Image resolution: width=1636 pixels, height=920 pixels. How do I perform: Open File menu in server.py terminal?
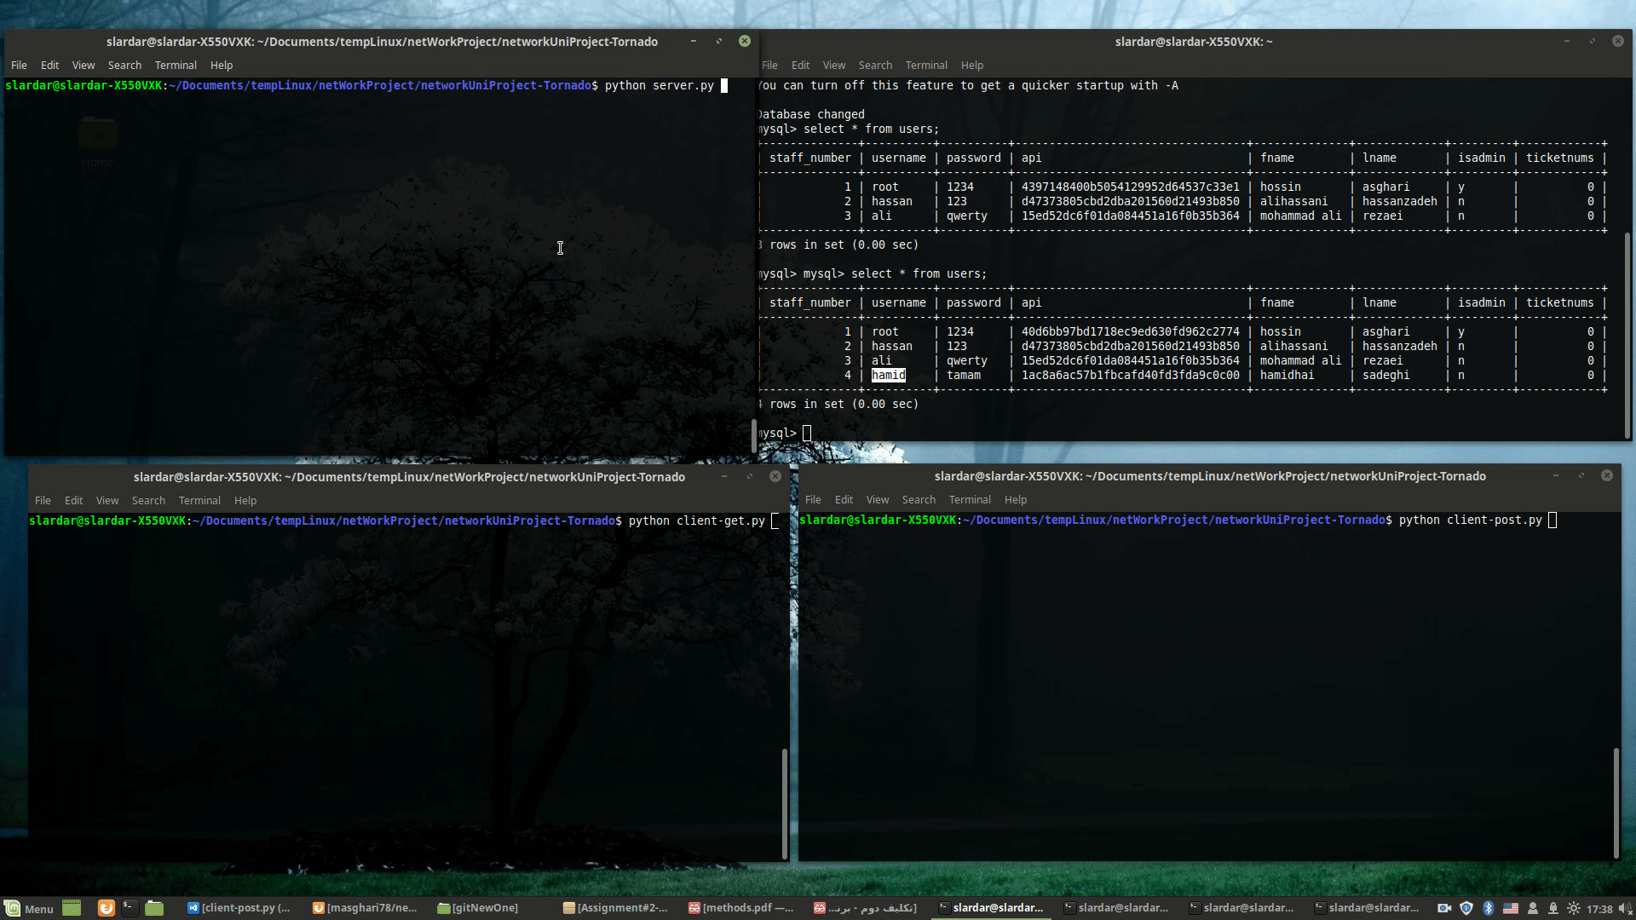(19, 66)
